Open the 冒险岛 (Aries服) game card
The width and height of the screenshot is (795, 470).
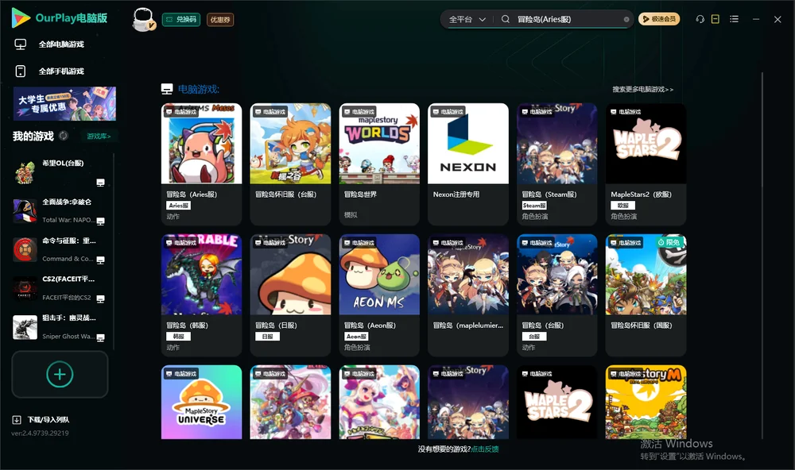(201, 164)
